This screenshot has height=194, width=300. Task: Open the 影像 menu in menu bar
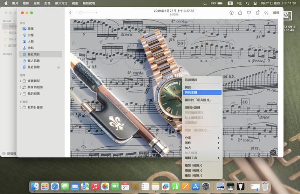click(47, 3)
